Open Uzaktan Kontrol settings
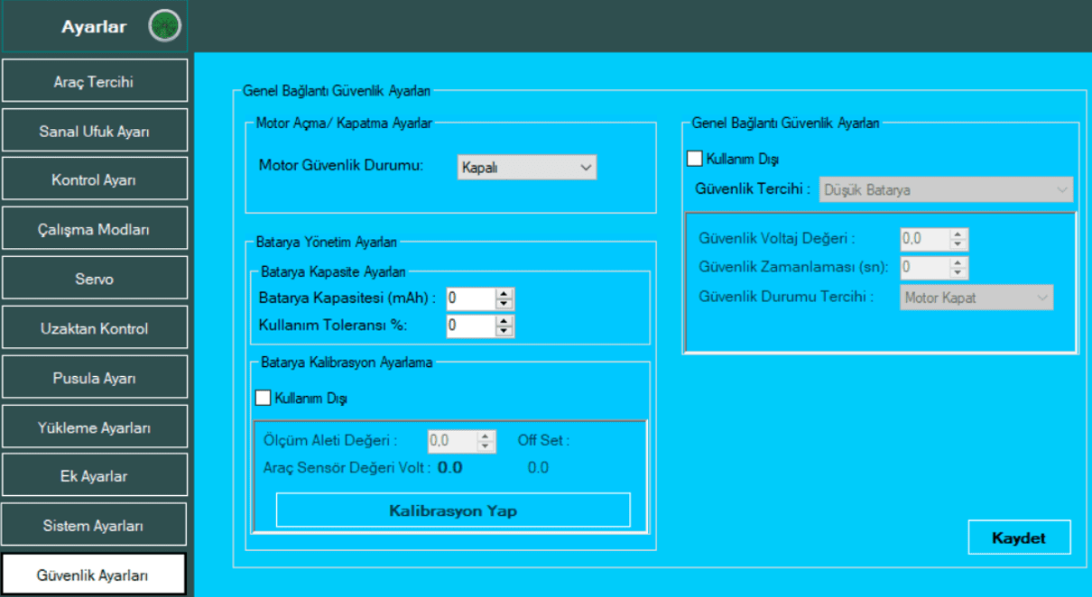 coord(95,327)
